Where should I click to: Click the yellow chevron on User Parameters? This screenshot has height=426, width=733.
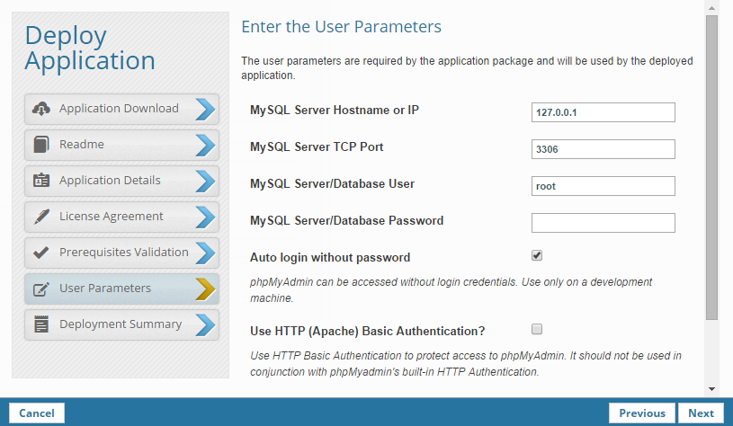point(205,288)
